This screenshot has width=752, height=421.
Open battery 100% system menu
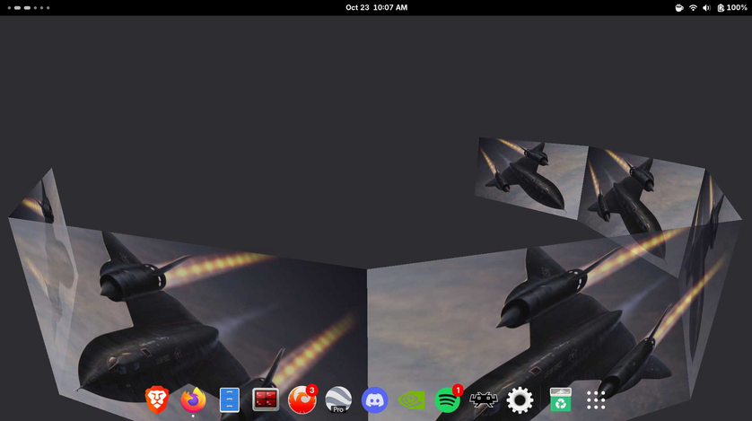click(731, 7)
